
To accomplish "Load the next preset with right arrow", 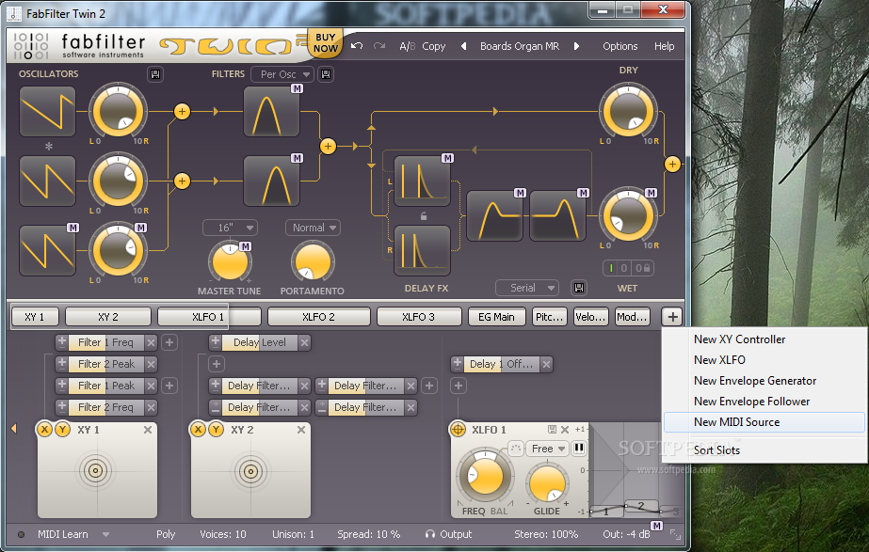I will click(576, 46).
